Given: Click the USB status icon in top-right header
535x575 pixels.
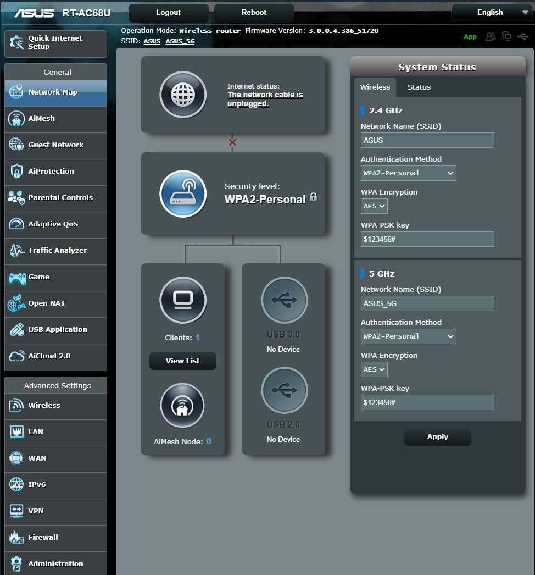Looking at the screenshot, I should click(x=523, y=36).
